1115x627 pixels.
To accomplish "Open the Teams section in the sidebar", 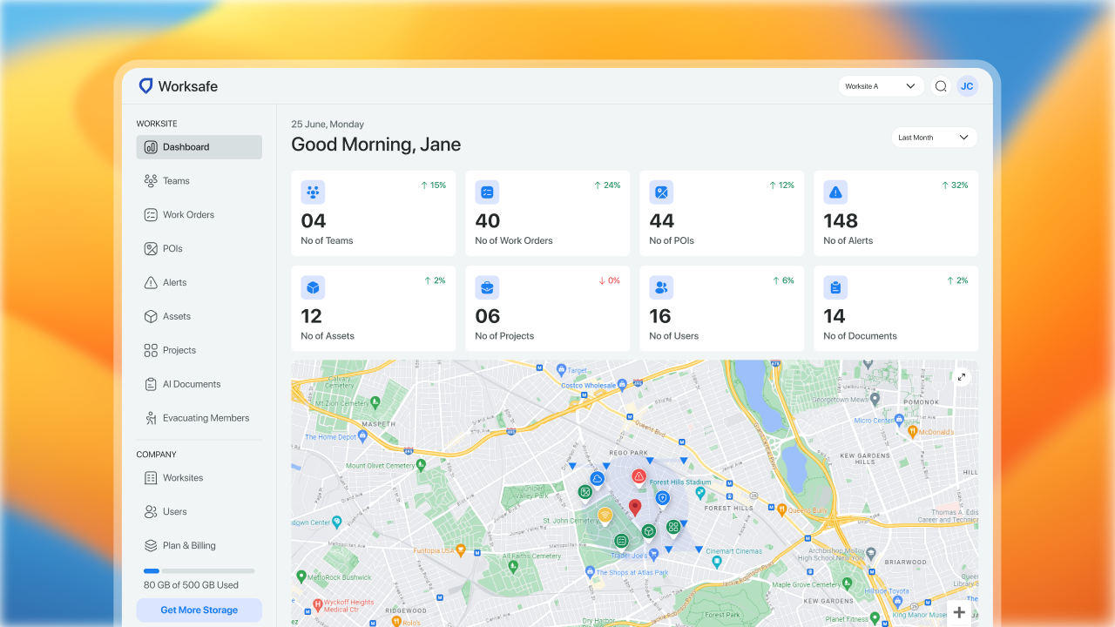I will [177, 180].
